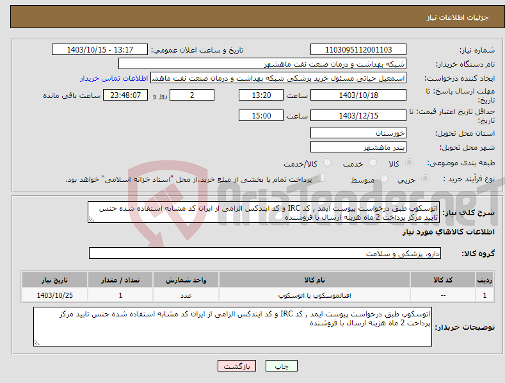
Task: Click the اطلاعات کالاهای مورد نیاز heading
Action: click(448, 232)
